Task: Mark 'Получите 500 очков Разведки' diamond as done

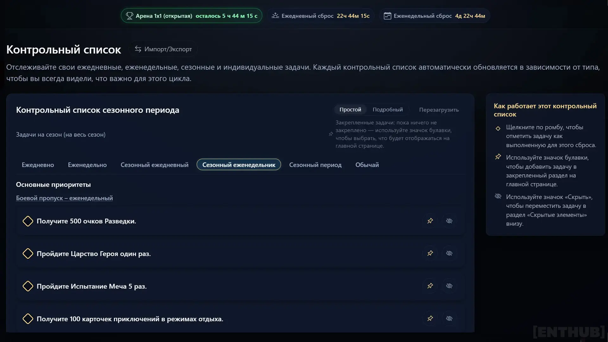Action: 28,221
